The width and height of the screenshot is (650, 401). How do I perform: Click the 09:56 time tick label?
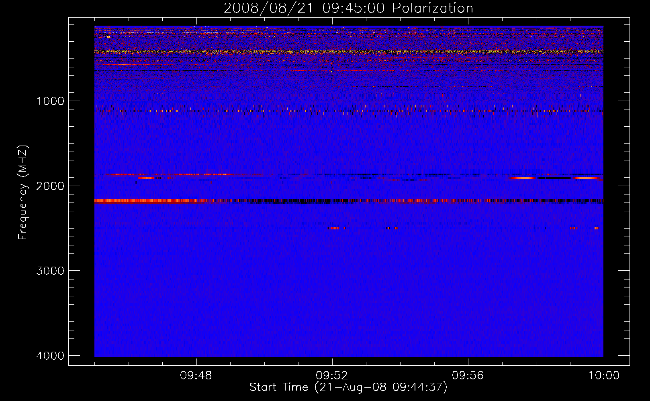pyautogui.click(x=468, y=376)
